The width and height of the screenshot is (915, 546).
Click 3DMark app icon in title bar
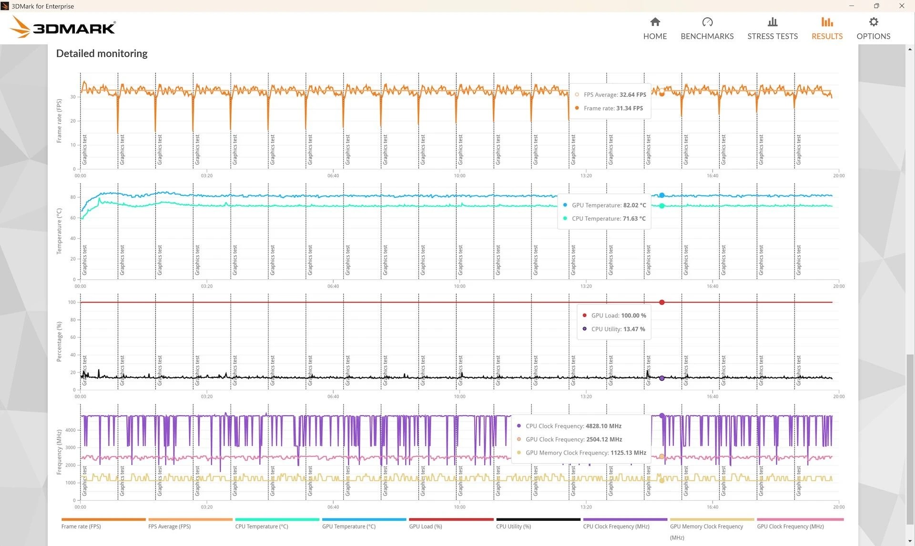[5, 6]
